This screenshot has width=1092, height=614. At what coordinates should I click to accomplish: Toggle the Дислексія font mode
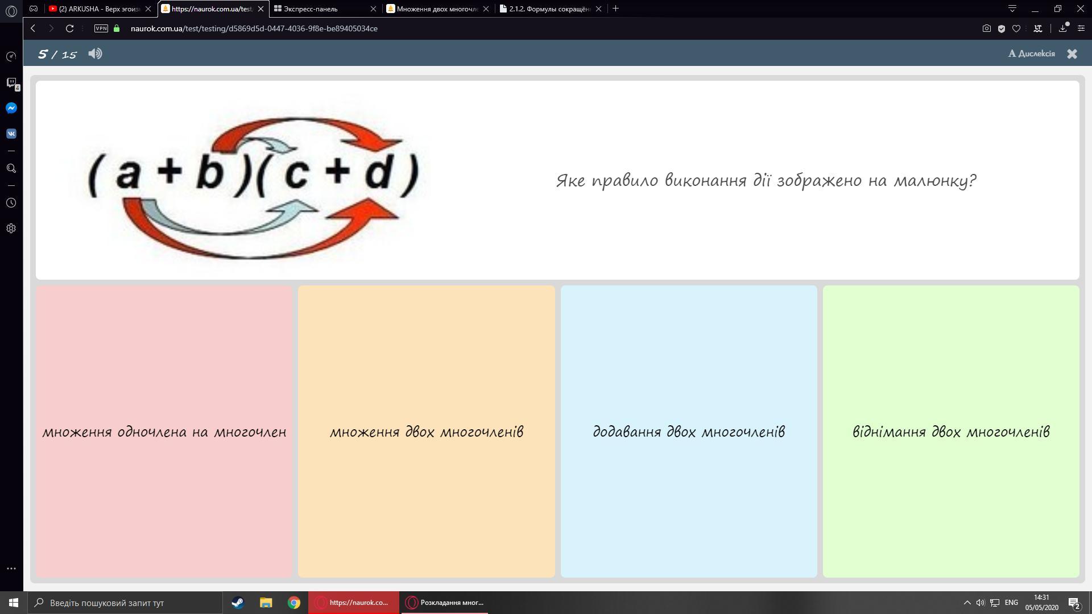click(x=1031, y=53)
